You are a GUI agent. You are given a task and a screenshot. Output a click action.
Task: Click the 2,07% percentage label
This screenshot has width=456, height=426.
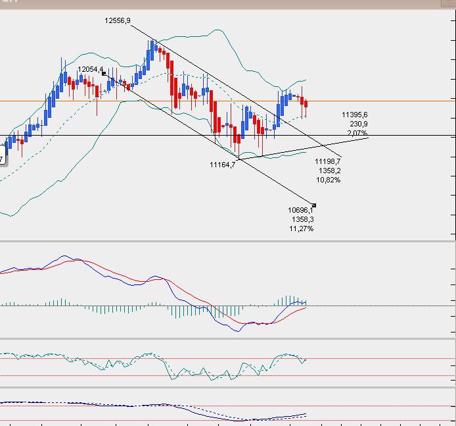coord(357,133)
